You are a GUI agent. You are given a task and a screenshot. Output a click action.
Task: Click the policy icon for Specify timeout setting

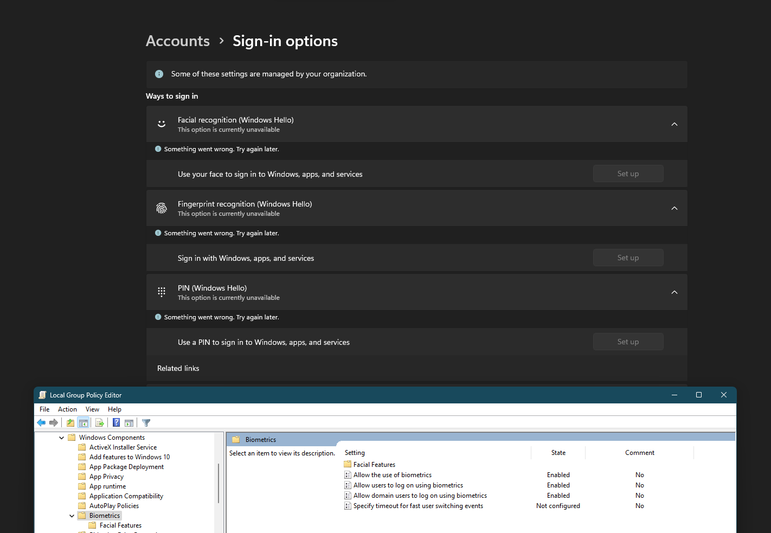tap(348, 506)
